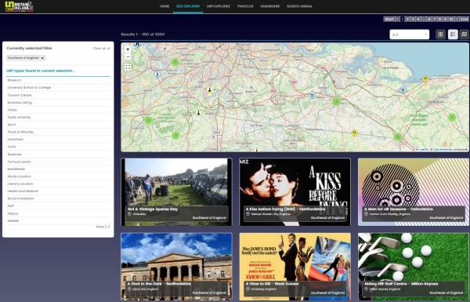This screenshot has height=302, width=470.
Task: Open the TRAVELOG menu item
Action: [245, 6]
